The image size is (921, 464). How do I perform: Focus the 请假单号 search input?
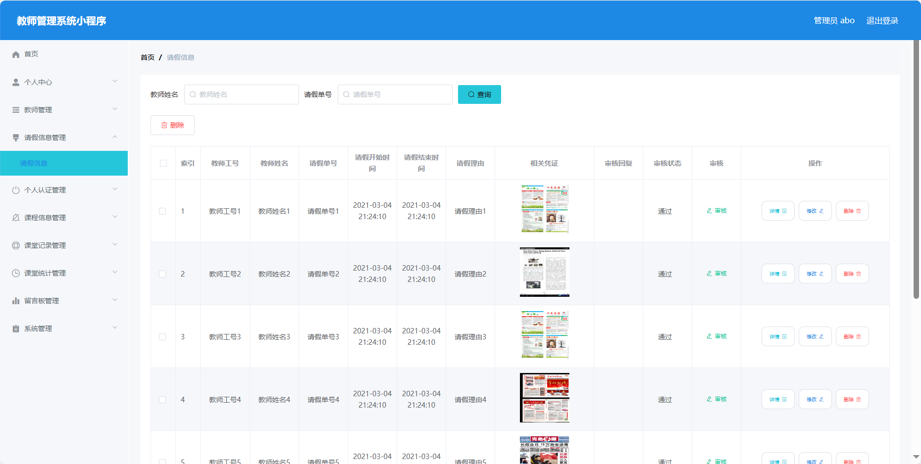point(395,94)
